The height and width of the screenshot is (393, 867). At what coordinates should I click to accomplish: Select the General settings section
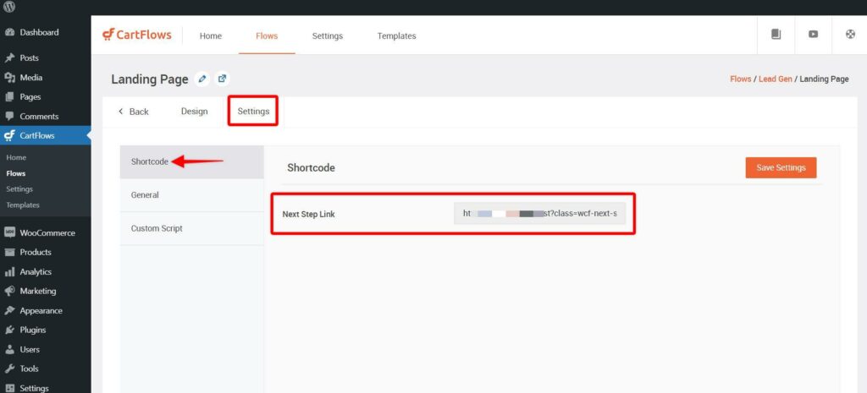click(192, 195)
